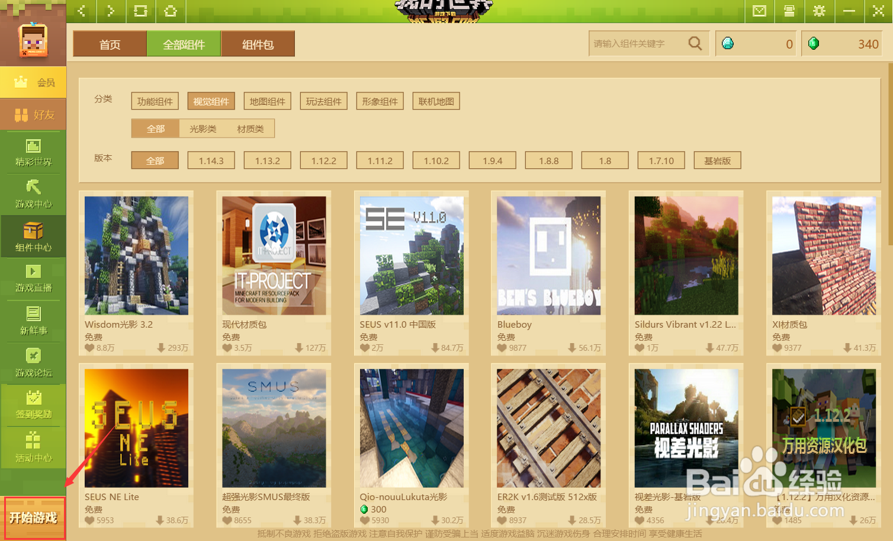893x541 pixels.
Task: Open 游戏论坛 in sidebar
Action: pos(33,363)
